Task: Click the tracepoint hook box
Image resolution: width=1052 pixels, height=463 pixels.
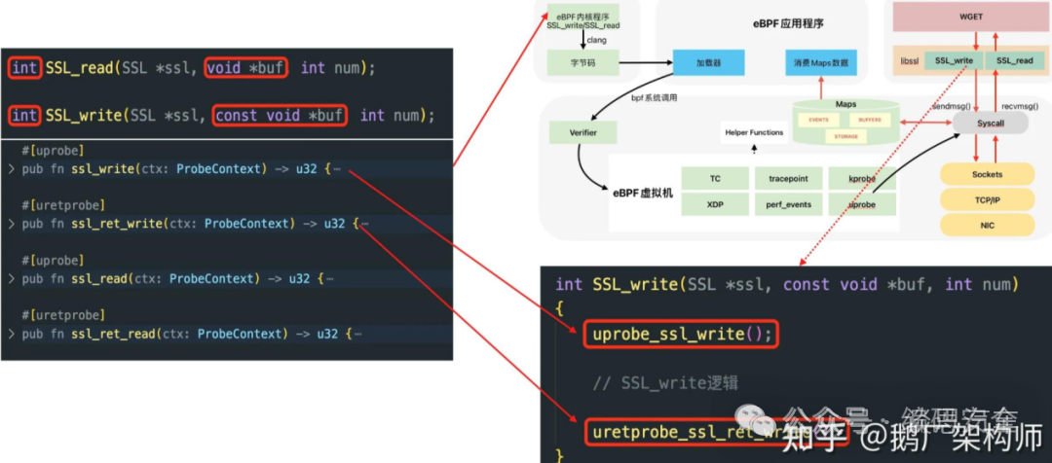Action: coord(787,179)
